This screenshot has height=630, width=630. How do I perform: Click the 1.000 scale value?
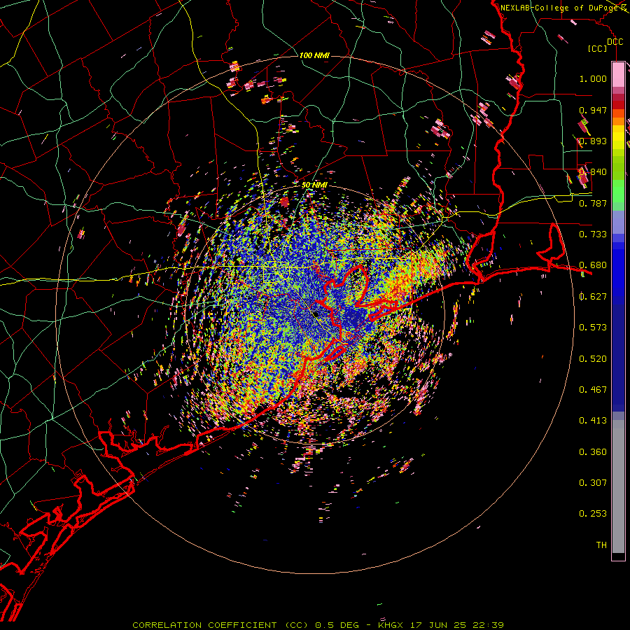(593, 78)
